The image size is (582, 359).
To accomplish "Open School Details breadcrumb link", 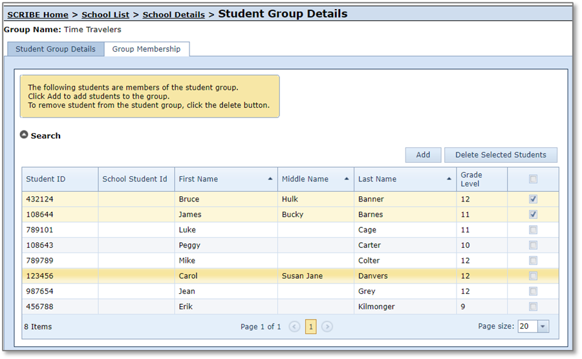I will (174, 15).
